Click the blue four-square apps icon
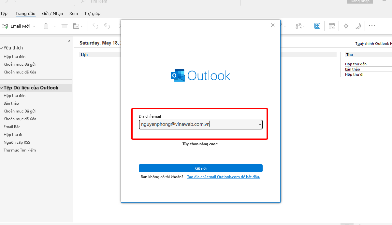The image size is (392, 225). click(317, 26)
